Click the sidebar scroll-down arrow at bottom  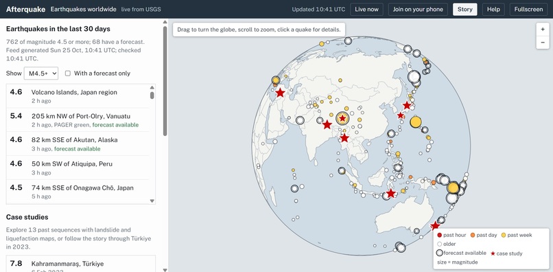point(165,269)
